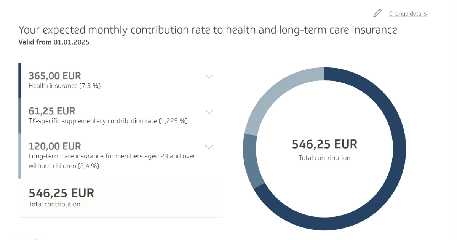This screenshot has width=457, height=240.
Task: Click the Total contribution label inside the donut
Action: click(x=324, y=158)
